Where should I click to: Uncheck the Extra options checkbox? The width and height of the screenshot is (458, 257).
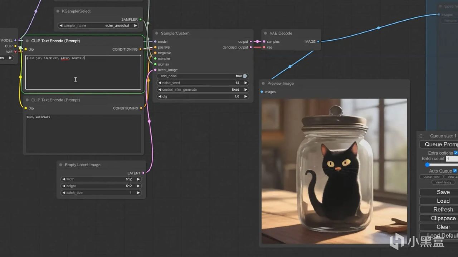pos(456,153)
